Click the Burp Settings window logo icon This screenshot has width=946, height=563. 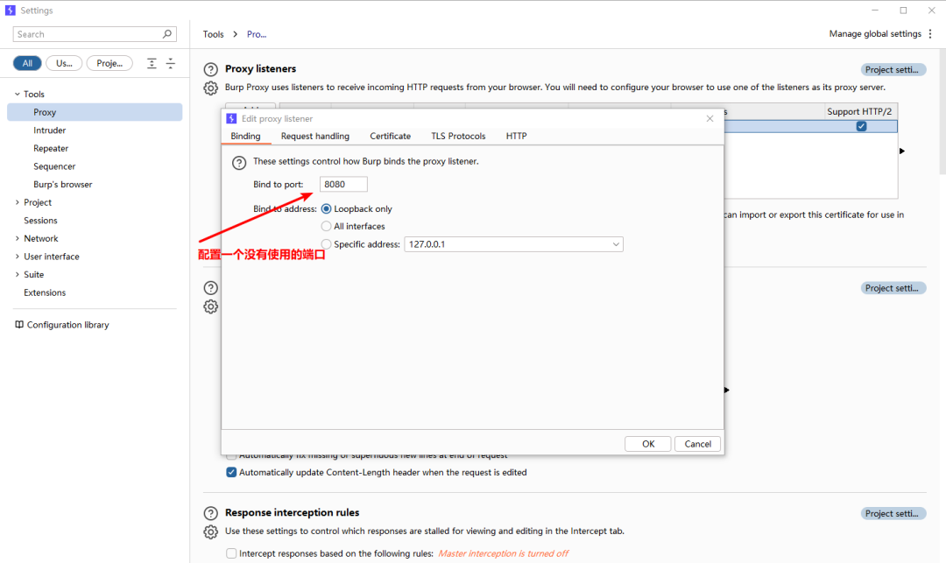point(11,11)
